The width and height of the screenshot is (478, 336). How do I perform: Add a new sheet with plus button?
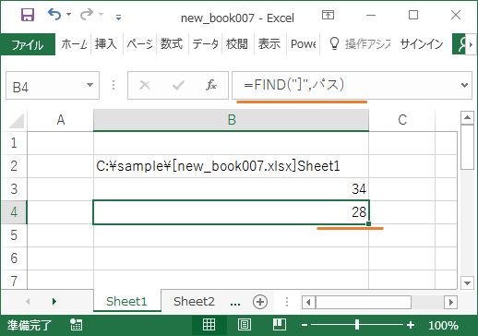click(260, 302)
